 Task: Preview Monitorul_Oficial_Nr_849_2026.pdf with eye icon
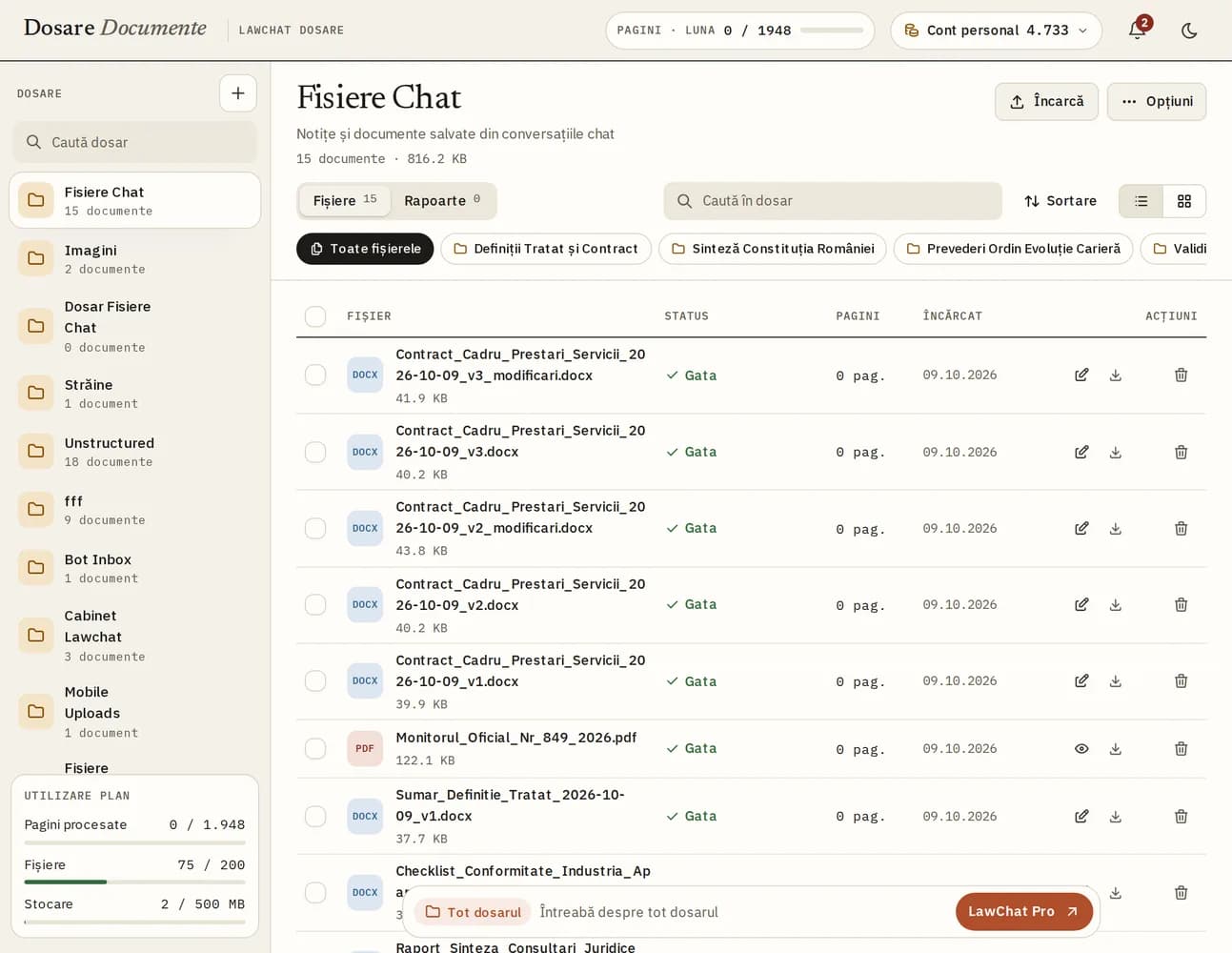(x=1081, y=749)
